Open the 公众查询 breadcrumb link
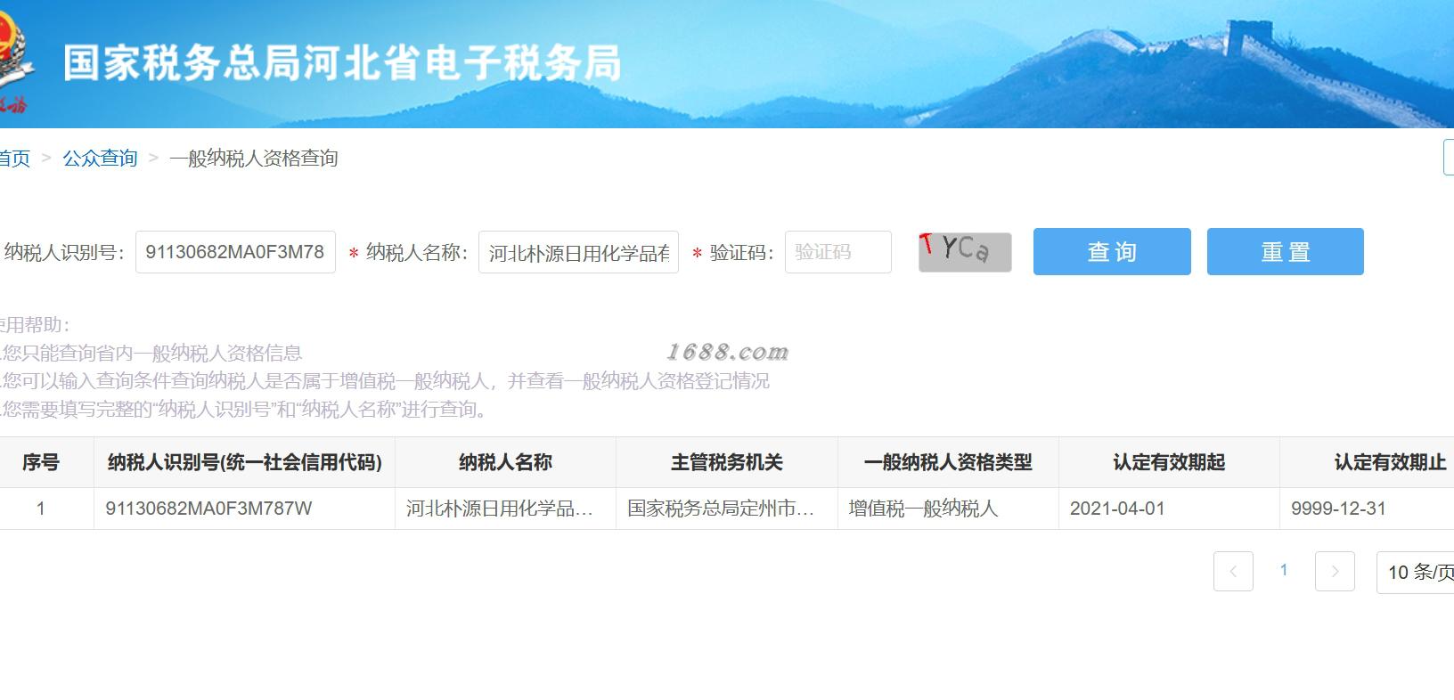Screen dimensions: 1454x700 click(100, 159)
